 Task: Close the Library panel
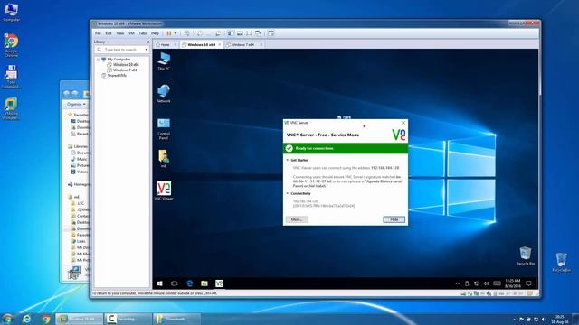(147, 42)
